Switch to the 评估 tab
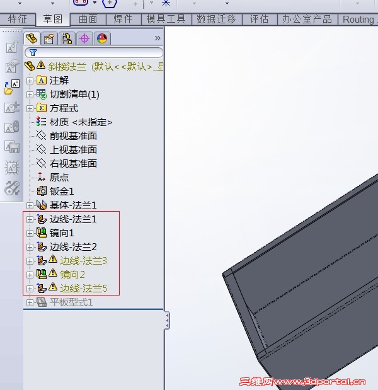This screenshot has height=390, width=378. (260, 20)
